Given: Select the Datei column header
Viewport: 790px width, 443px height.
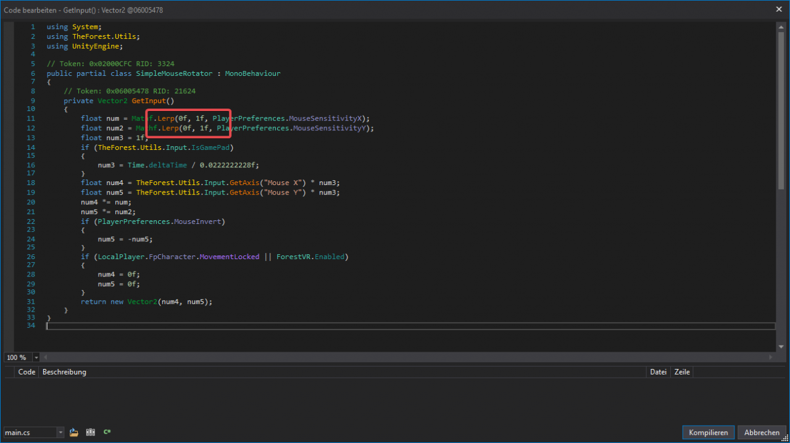Looking at the screenshot, I should pyautogui.click(x=658, y=372).
